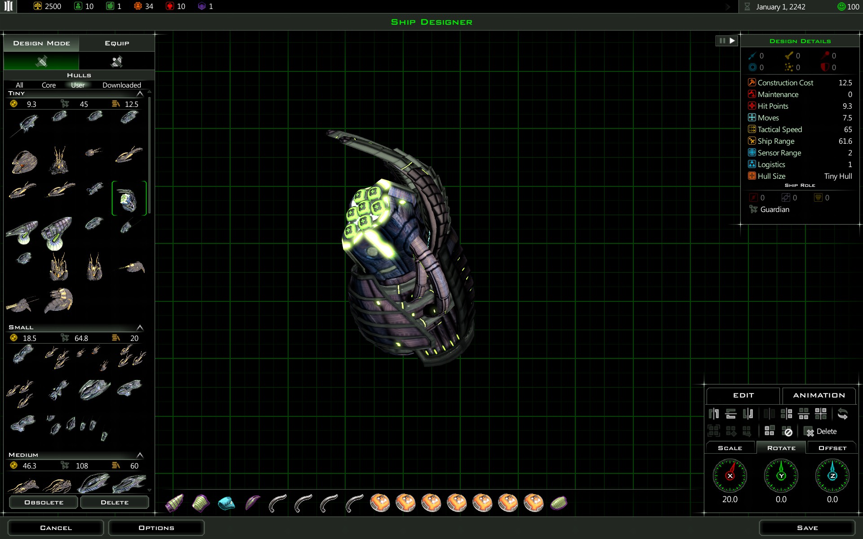Play the ship preview animation
Image resolution: width=863 pixels, height=539 pixels.
point(732,41)
